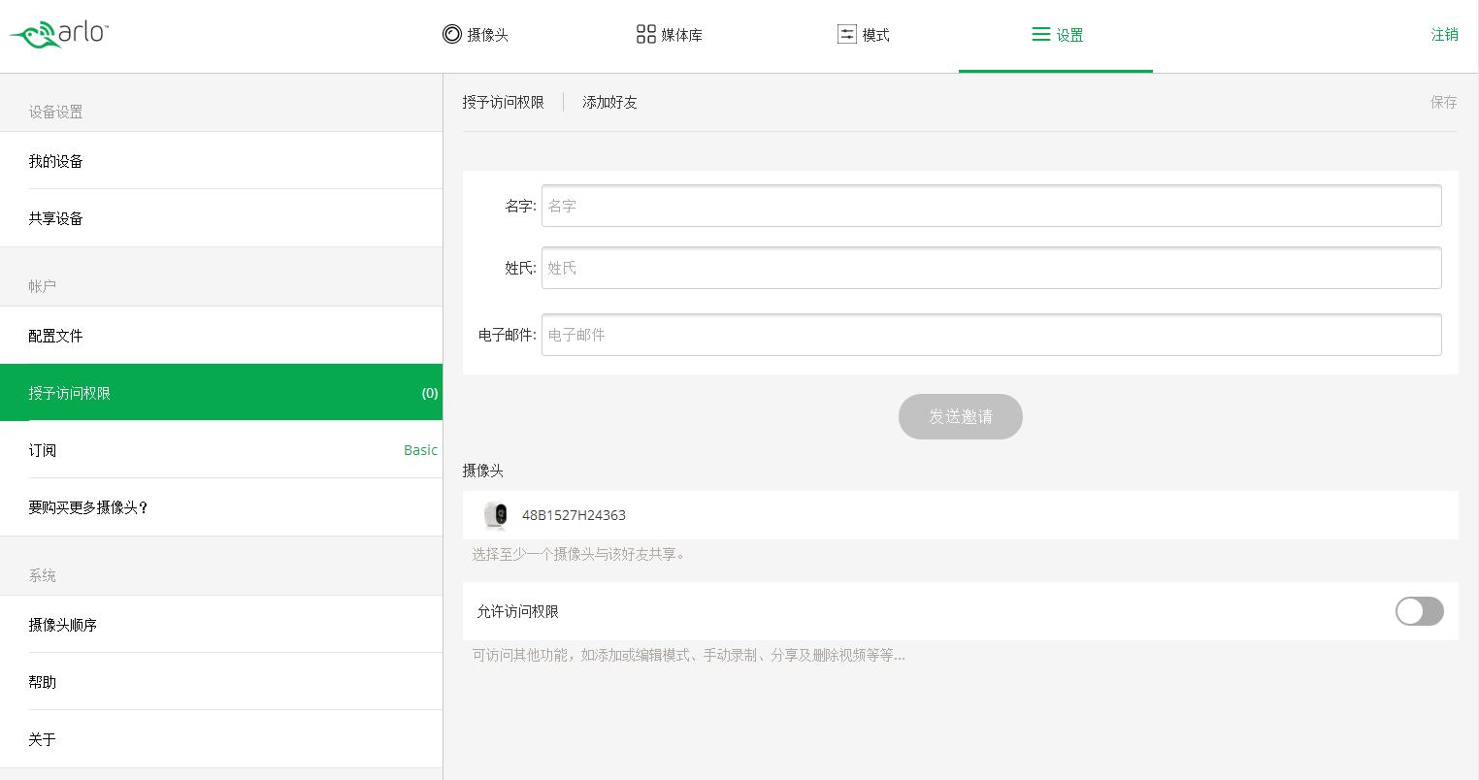
Task: Click the 添加好友 breadcrumb item
Action: pos(609,102)
